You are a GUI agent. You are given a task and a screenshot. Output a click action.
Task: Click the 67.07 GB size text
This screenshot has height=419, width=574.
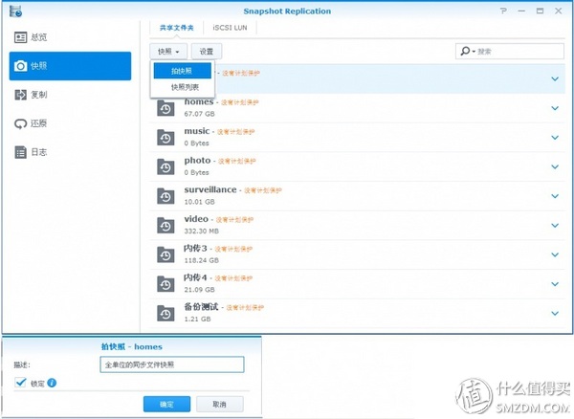(x=199, y=114)
